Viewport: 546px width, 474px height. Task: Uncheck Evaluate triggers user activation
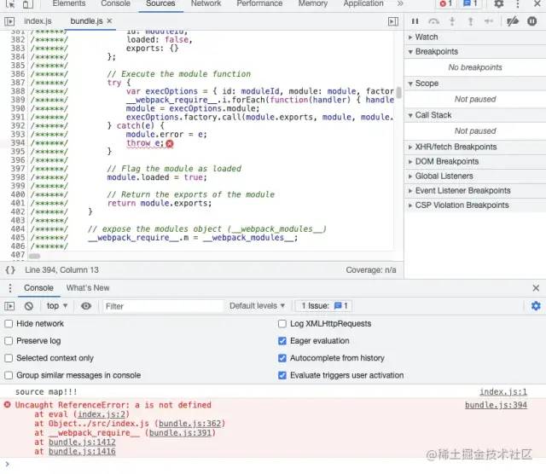point(282,375)
